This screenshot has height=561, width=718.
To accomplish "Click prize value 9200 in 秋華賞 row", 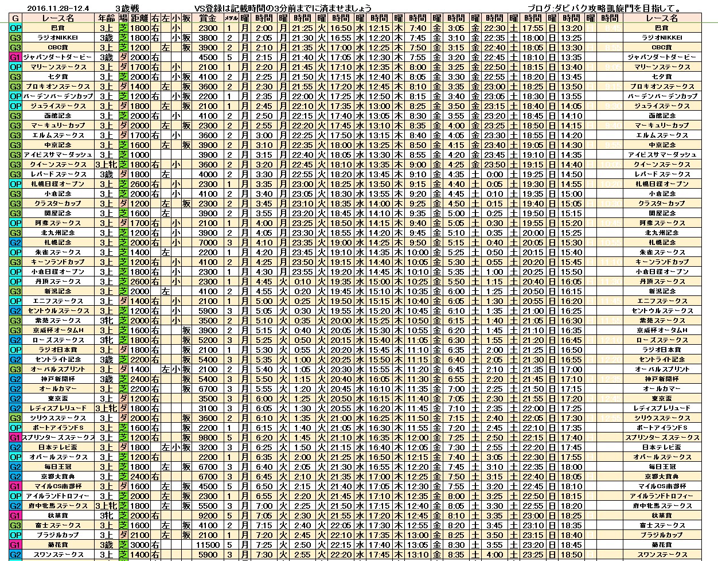I will [x=208, y=516].
